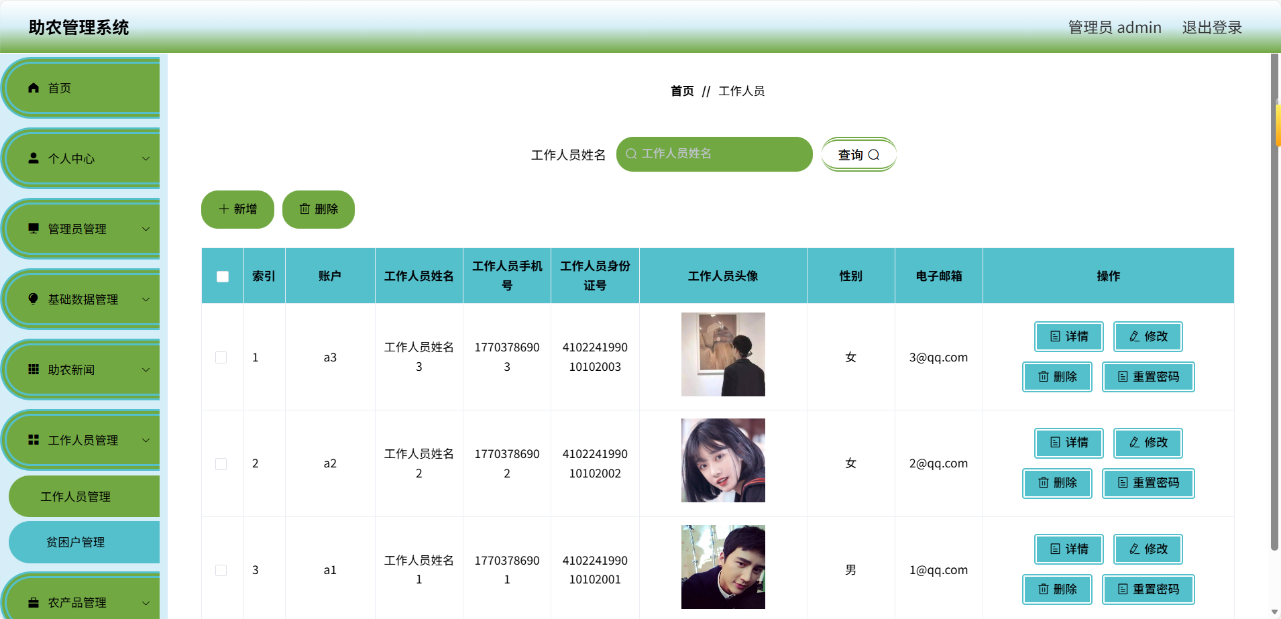The image size is (1281, 619).
Task: Click the trash icon on the top 删除 button
Action: [x=304, y=209]
